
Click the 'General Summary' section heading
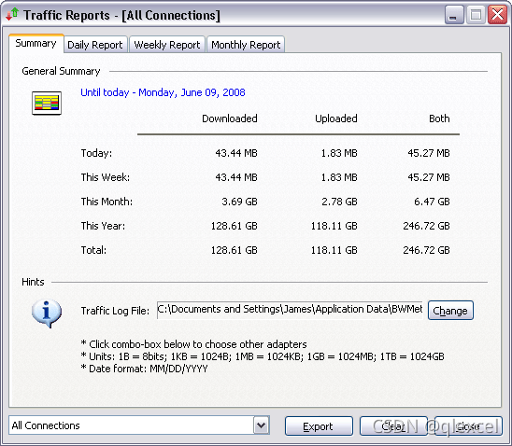[x=61, y=72]
